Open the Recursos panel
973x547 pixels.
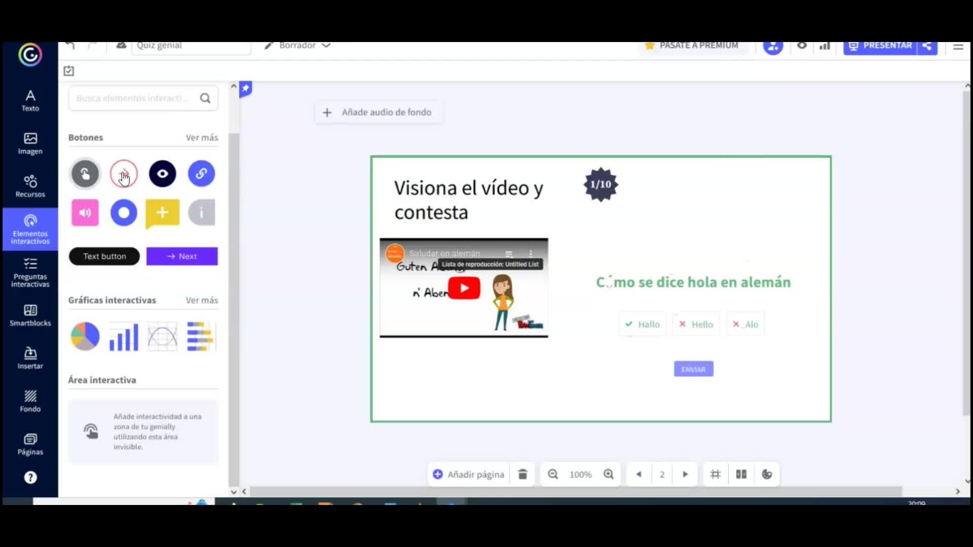(x=30, y=186)
